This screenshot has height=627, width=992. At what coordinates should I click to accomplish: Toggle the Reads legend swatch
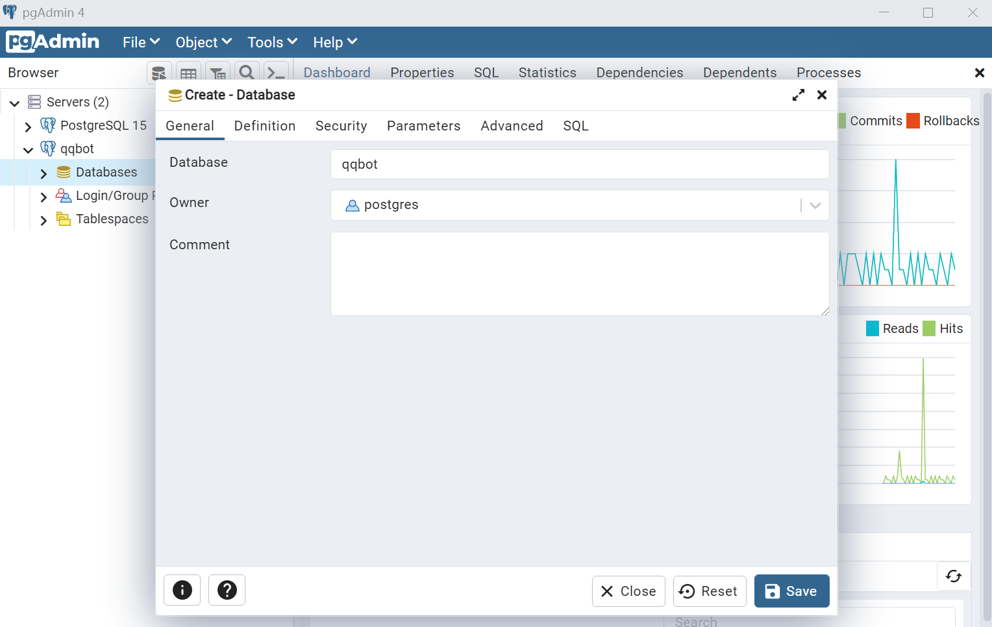point(873,328)
